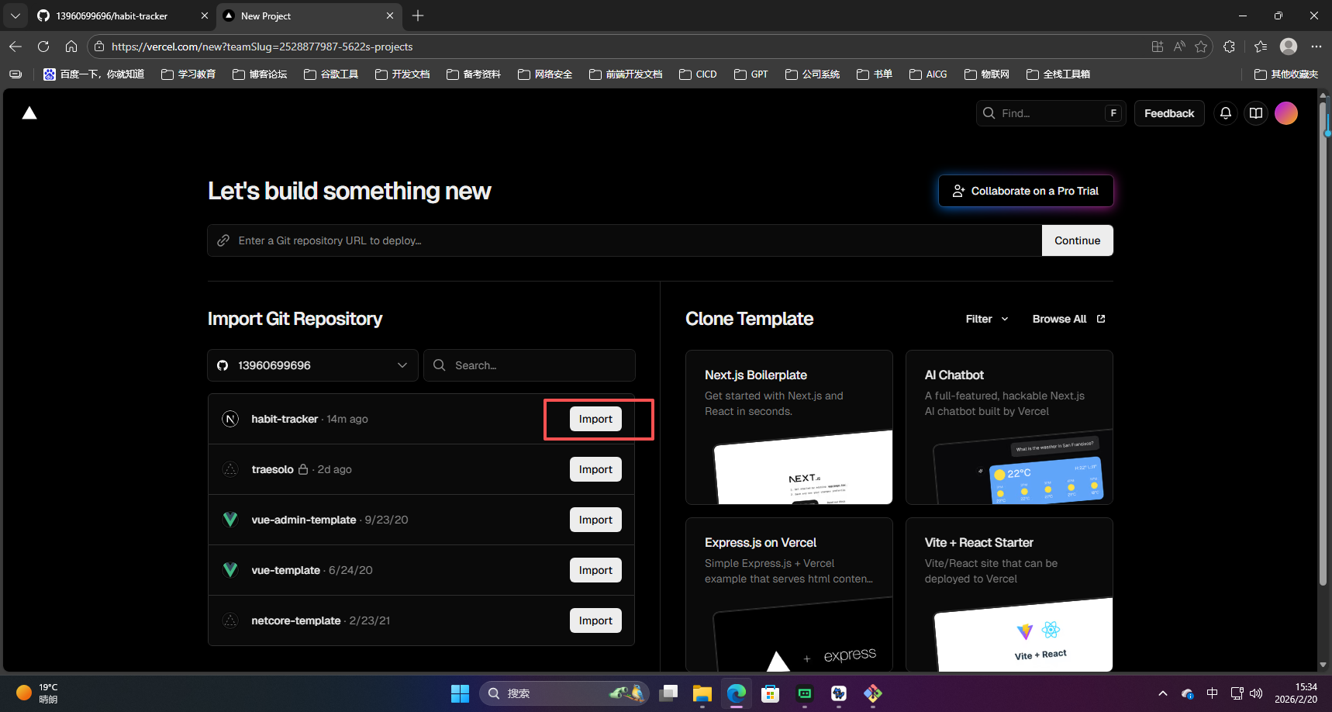Open the Windows Start menu

coord(461,693)
